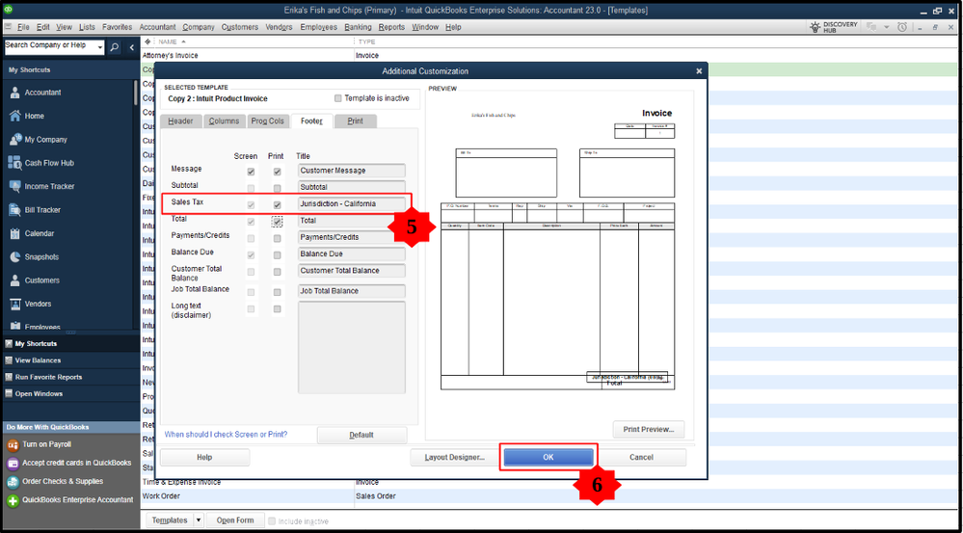This screenshot has height=533, width=963.
Task: Collapse the left sidebar with arrow icon
Action: pyautogui.click(x=132, y=46)
